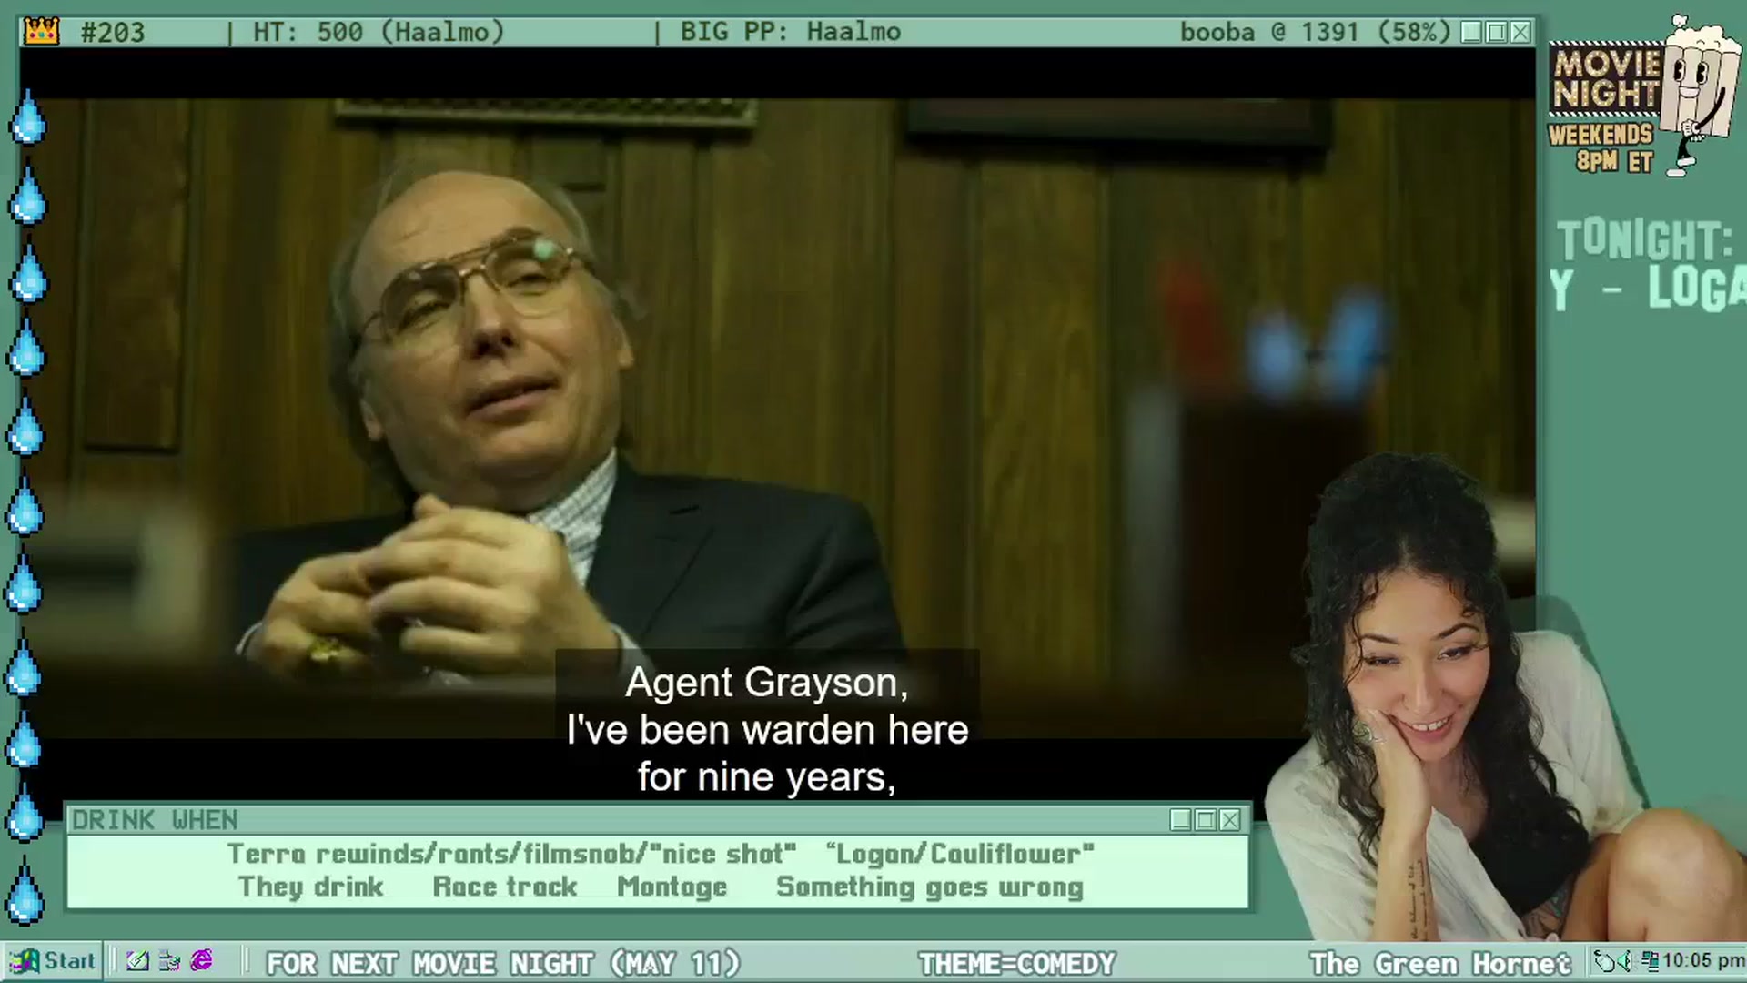Click the THEME=COMEDY taskbar text
This screenshot has width=1747, height=983.
click(x=1017, y=963)
